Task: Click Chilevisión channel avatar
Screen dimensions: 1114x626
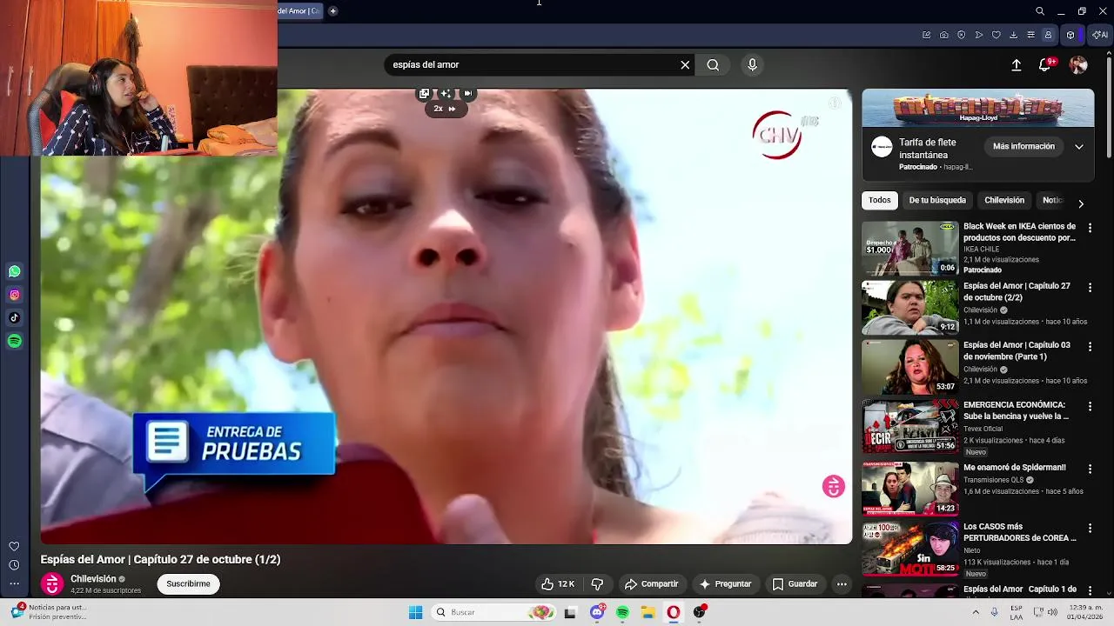Action: (52, 584)
